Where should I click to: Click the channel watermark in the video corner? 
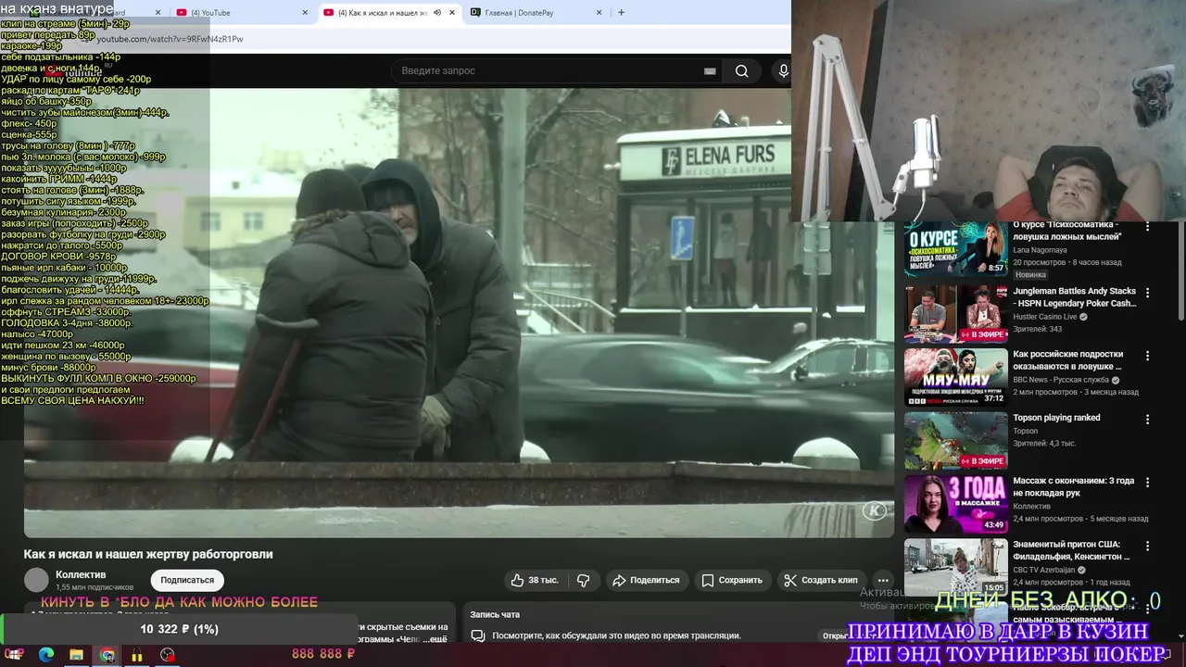(874, 510)
